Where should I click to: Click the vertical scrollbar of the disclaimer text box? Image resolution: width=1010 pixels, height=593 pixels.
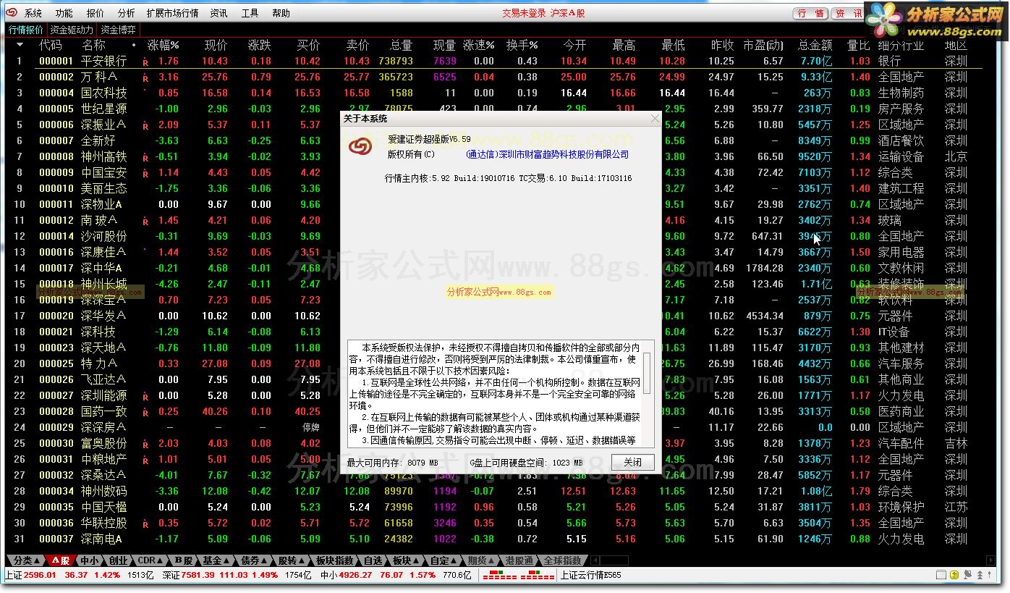(647, 394)
